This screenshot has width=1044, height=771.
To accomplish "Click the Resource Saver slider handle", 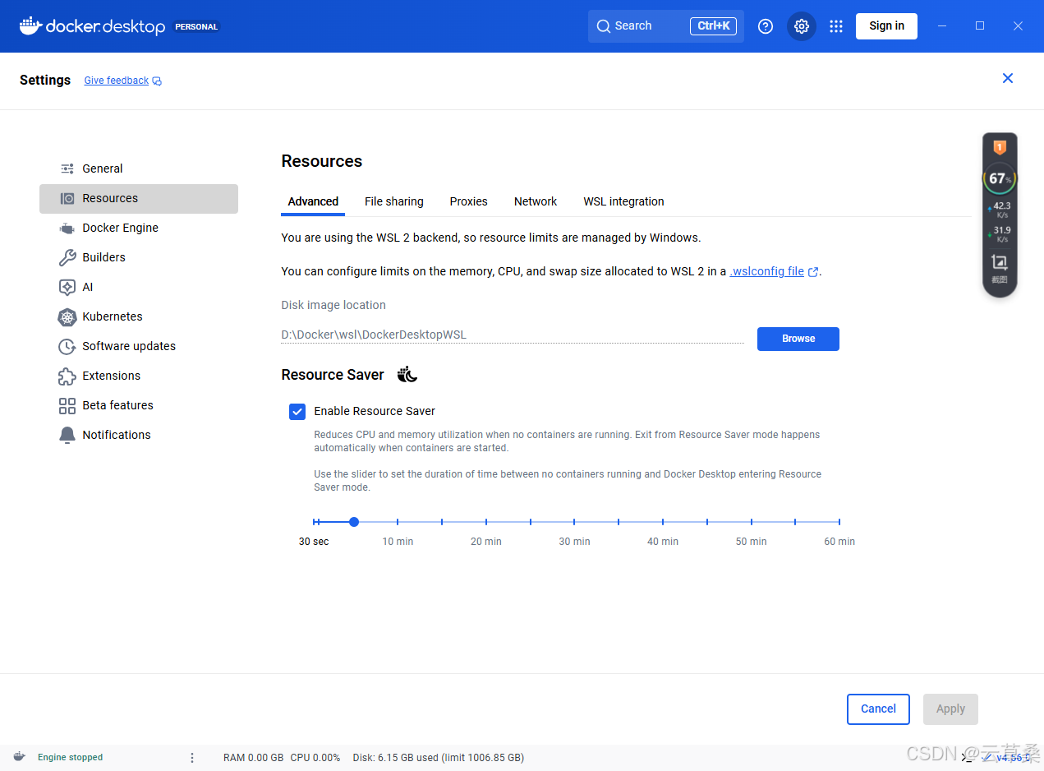I will click(x=354, y=522).
